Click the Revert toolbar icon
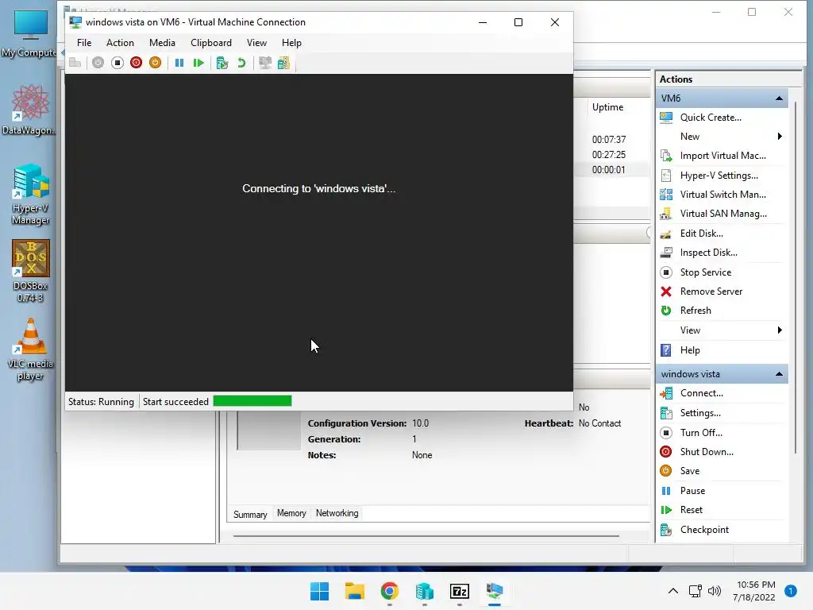 [x=241, y=63]
